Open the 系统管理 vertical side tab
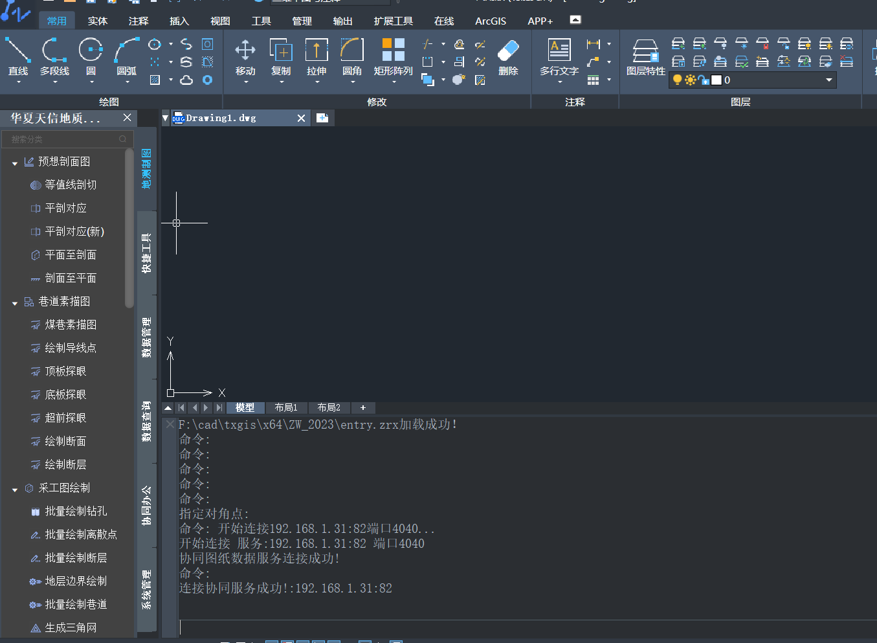Image resolution: width=877 pixels, height=643 pixels. pos(147,590)
